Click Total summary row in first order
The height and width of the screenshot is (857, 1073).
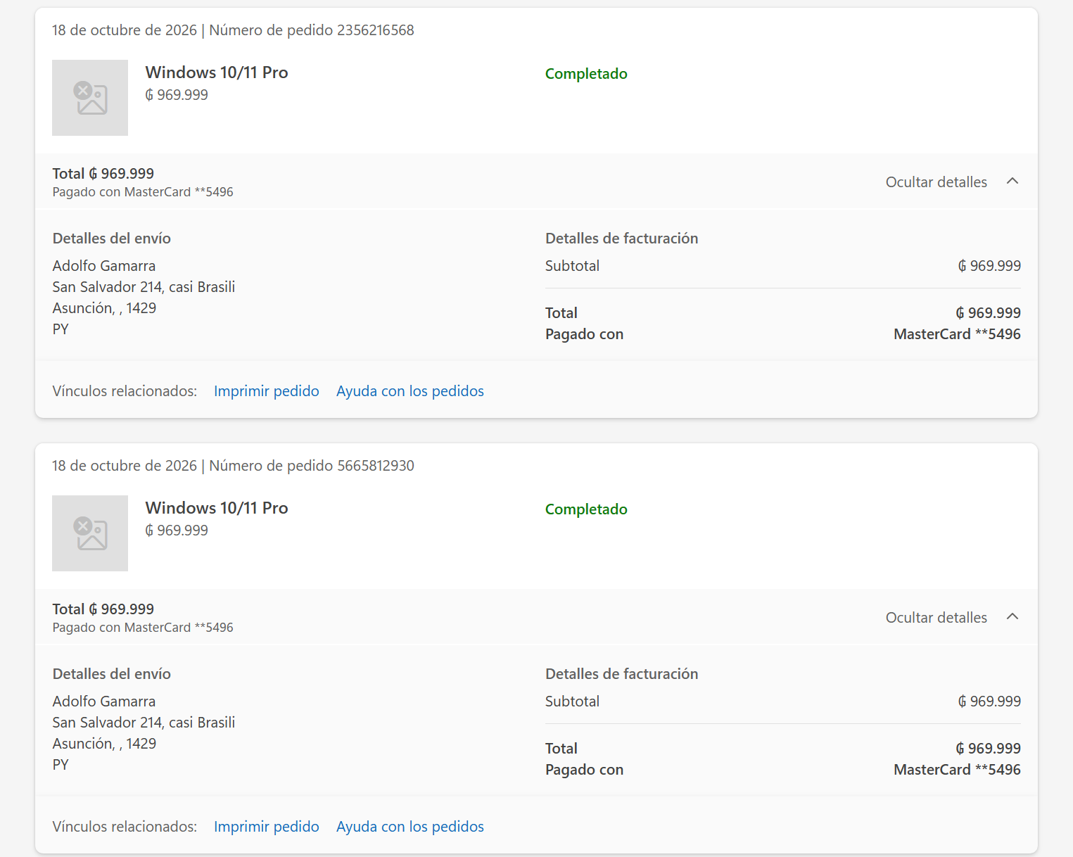point(536,182)
